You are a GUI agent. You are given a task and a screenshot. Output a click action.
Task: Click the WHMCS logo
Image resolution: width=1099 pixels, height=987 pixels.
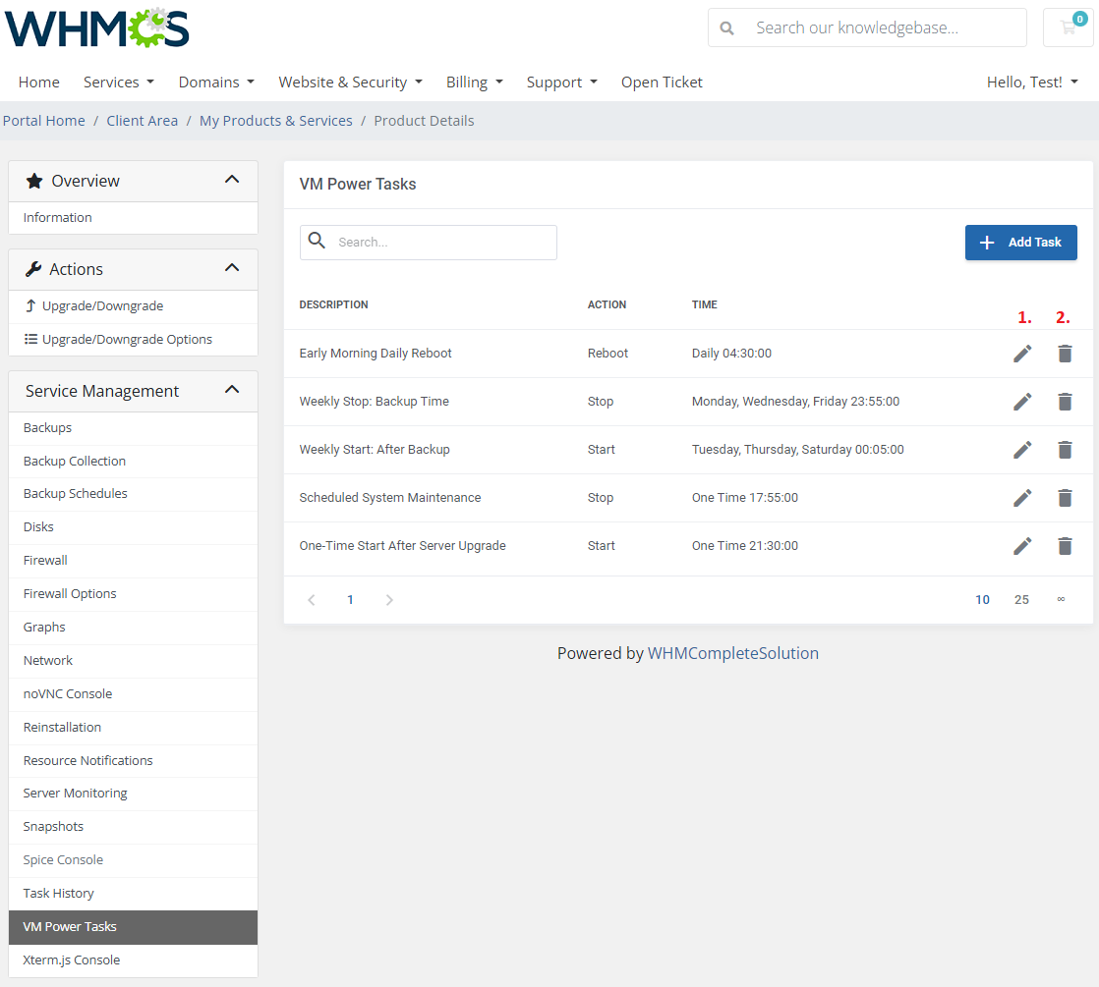click(96, 28)
